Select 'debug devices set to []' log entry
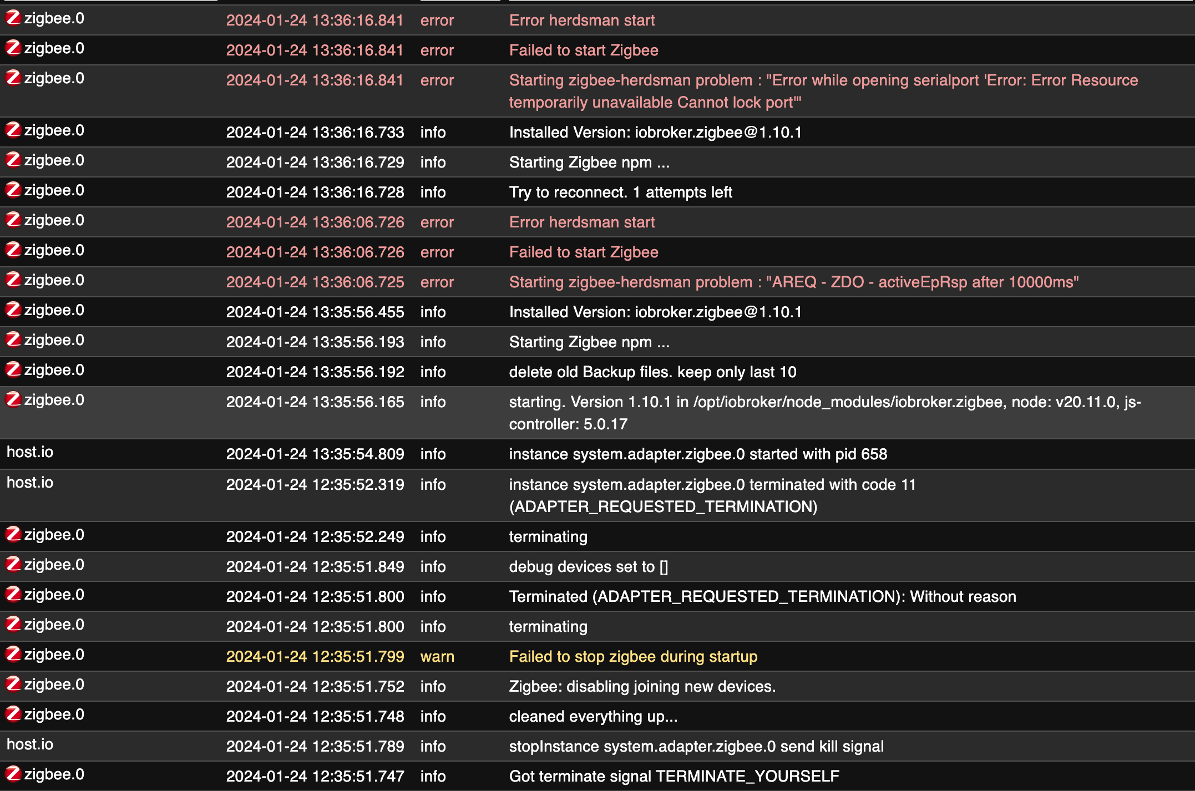 (x=589, y=567)
